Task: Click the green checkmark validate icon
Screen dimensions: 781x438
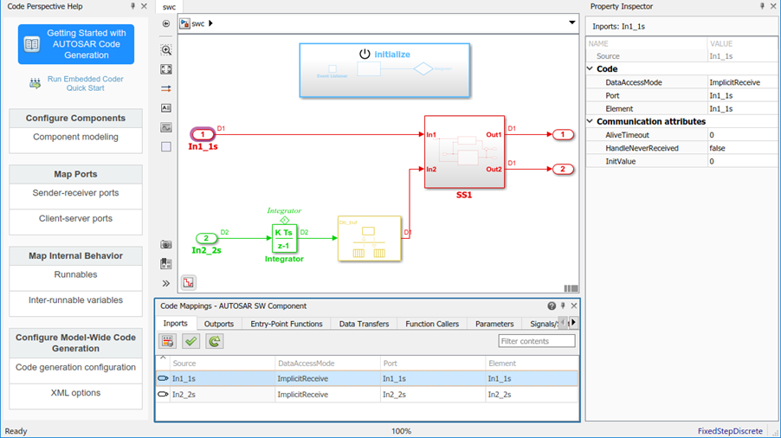Action: pos(190,341)
